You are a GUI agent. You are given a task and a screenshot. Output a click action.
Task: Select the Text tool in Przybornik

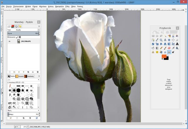tap(177, 44)
